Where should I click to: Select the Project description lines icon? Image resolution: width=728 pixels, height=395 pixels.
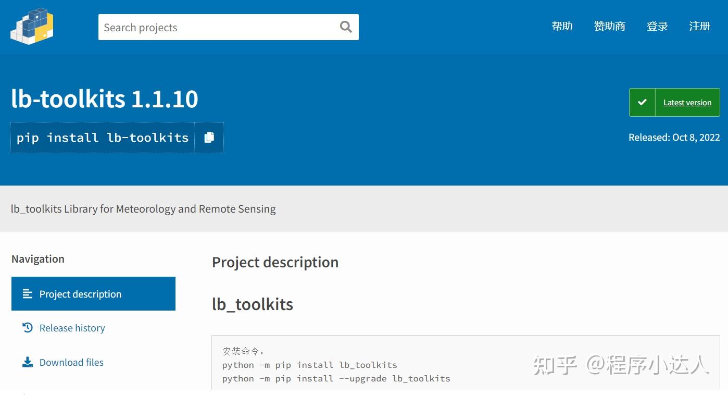tap(27, 293)
